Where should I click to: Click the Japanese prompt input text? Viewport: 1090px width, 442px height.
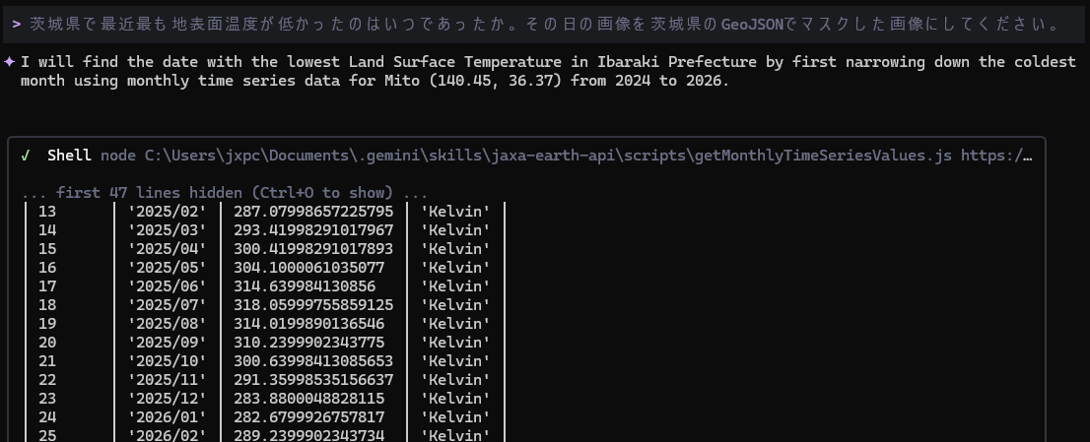coord(543,23)
